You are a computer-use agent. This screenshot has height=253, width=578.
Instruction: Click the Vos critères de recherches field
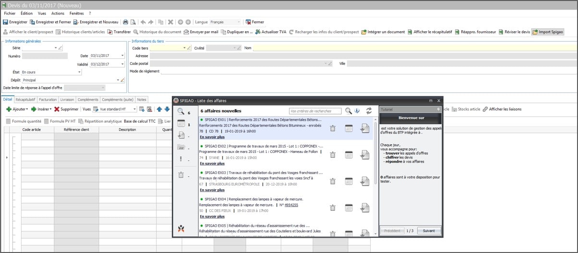(315, 111)
